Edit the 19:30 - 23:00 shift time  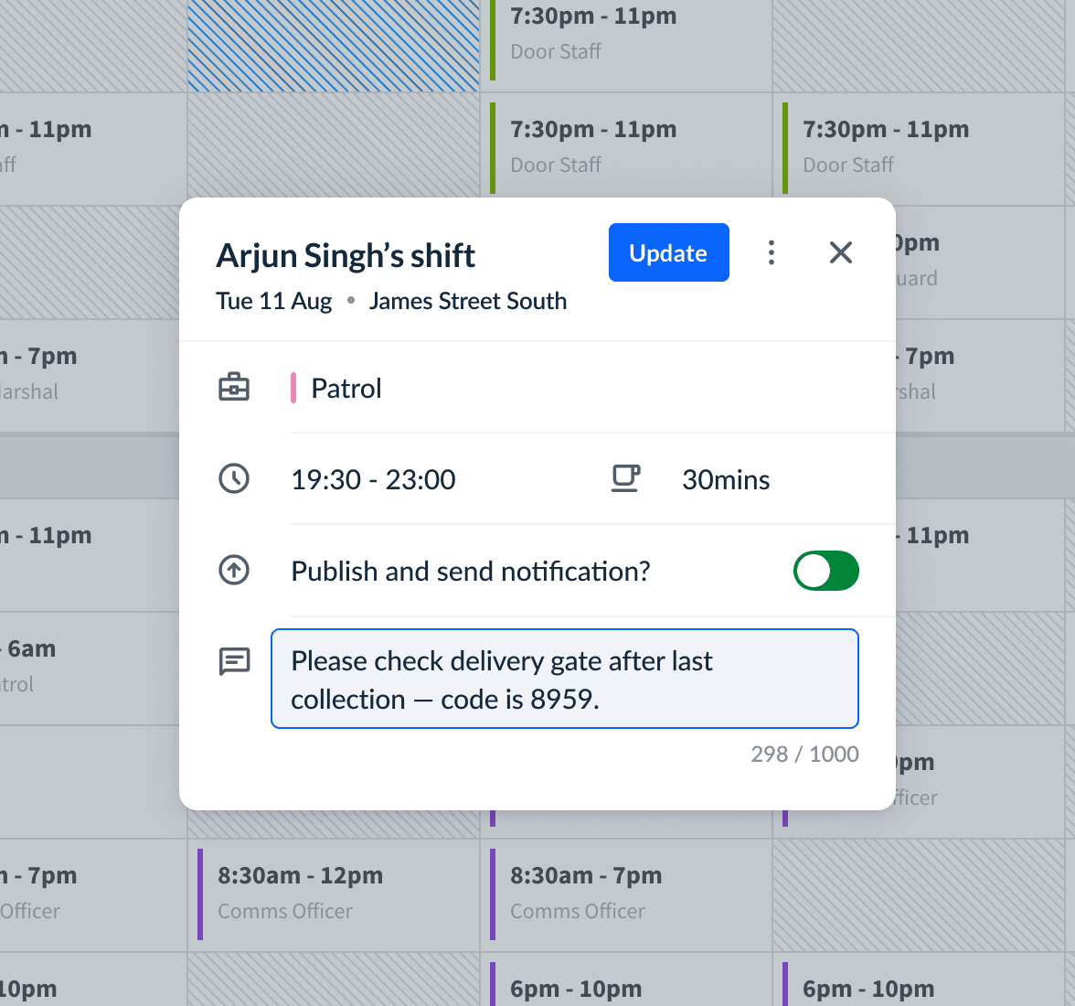[x=373, y=480]
